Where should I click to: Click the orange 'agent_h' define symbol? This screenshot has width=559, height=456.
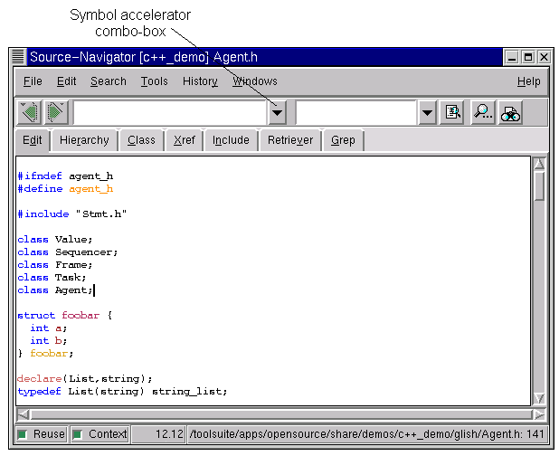[x=91, y=189]
